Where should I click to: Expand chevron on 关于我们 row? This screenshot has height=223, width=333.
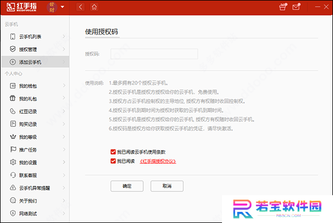point(64,201)
